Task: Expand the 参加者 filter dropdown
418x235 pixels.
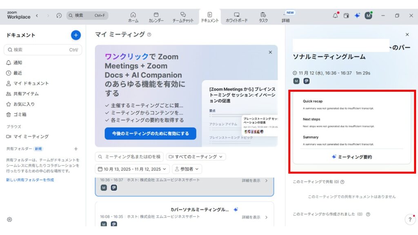Action: click(x=187, y=169)
